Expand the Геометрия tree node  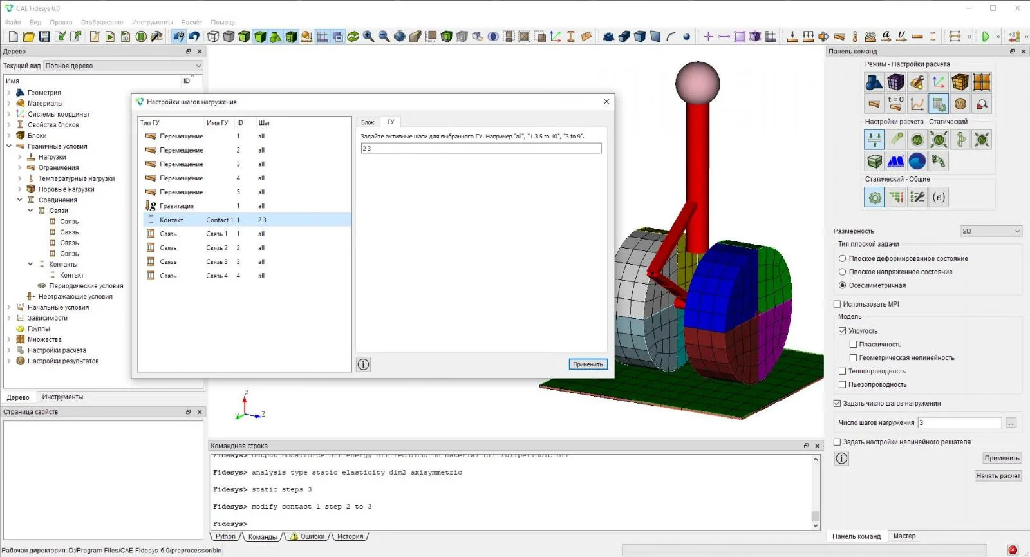9,93
